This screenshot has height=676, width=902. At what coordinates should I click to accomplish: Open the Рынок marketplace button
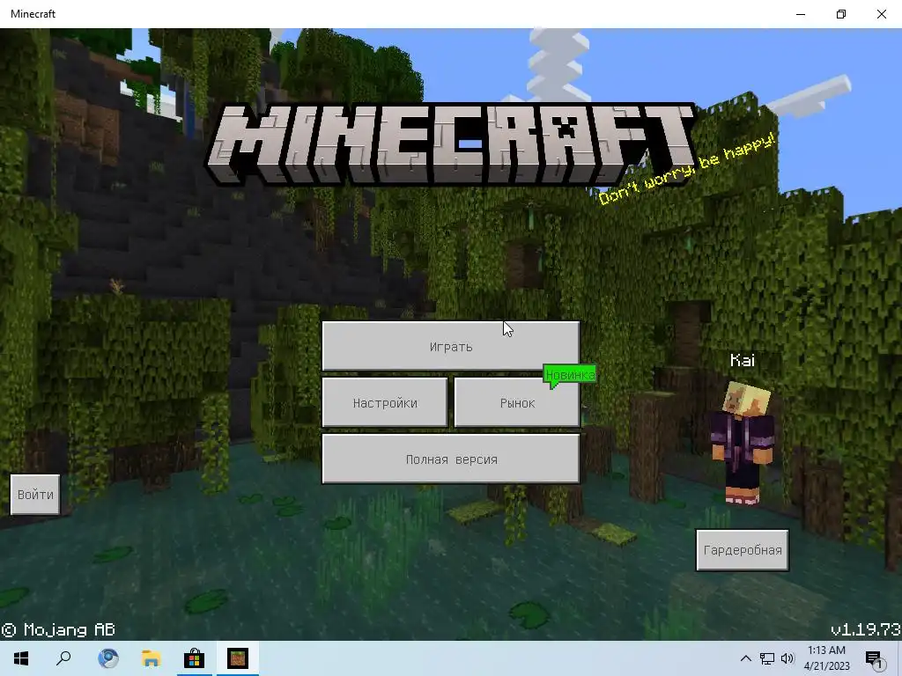click(x=517, y=402)
